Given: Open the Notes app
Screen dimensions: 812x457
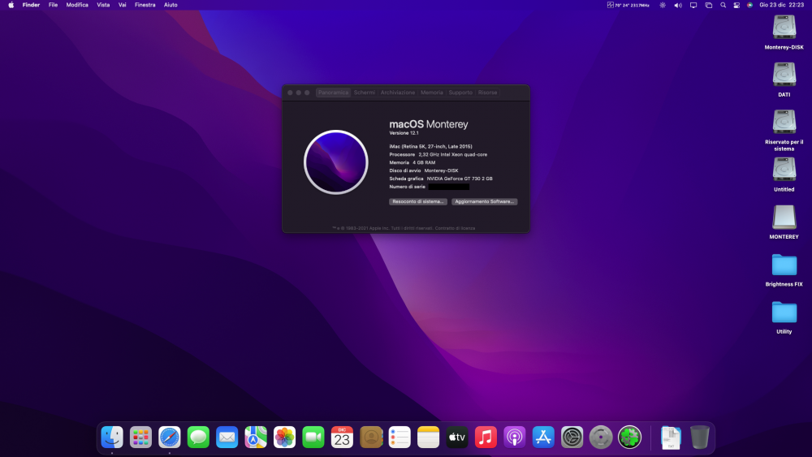Looking at the screenshot, I should pyautogui.click(x=428, y=438).
